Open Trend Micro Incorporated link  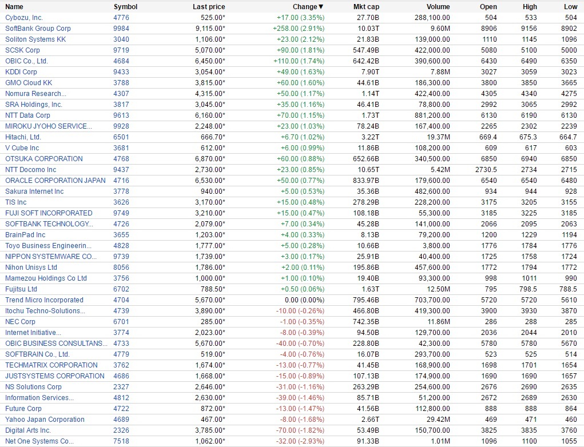tap(44, 300)
